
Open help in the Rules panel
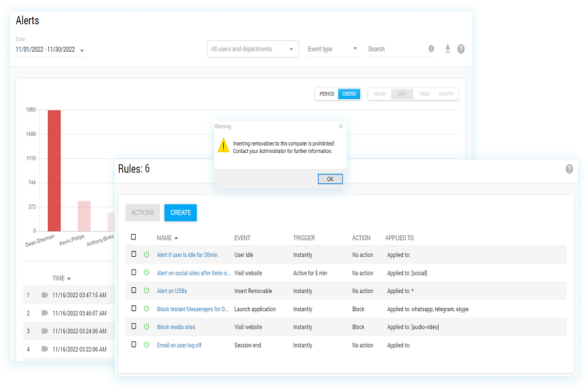(569, 169)
